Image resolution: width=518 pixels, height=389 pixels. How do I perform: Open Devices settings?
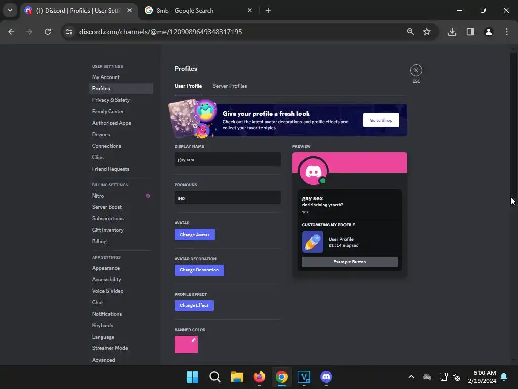click(x=120, y=134)
